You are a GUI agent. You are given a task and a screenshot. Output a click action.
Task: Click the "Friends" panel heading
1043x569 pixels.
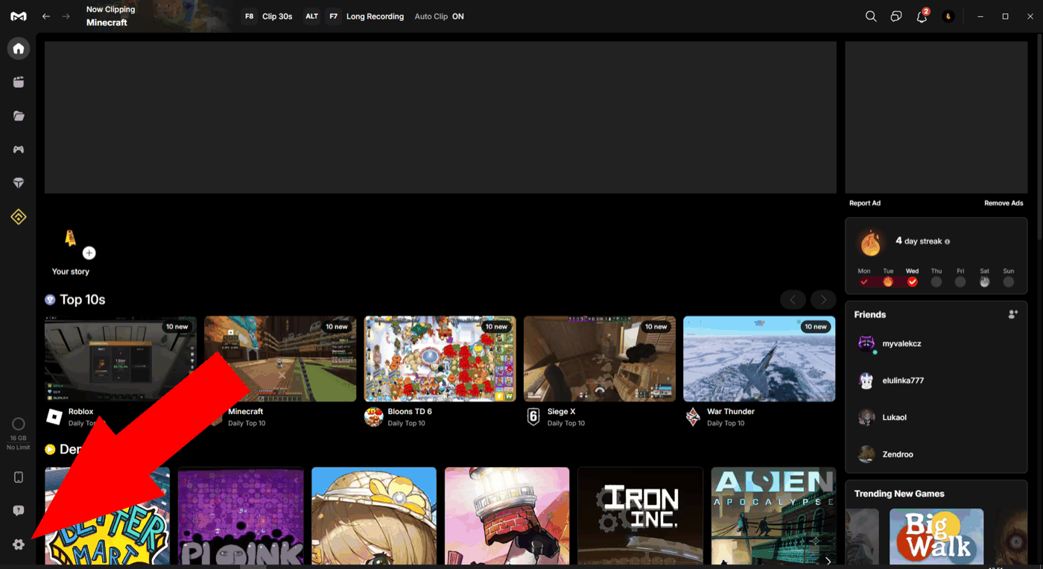(x=870, y=314)
